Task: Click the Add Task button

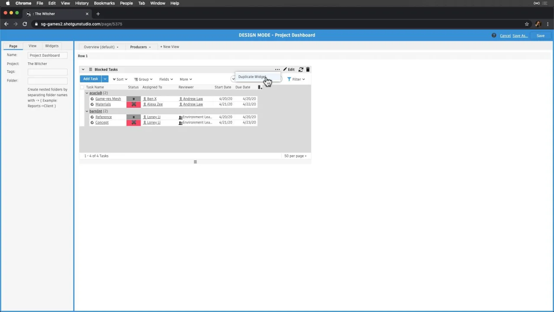Action: tap(90, 79)
